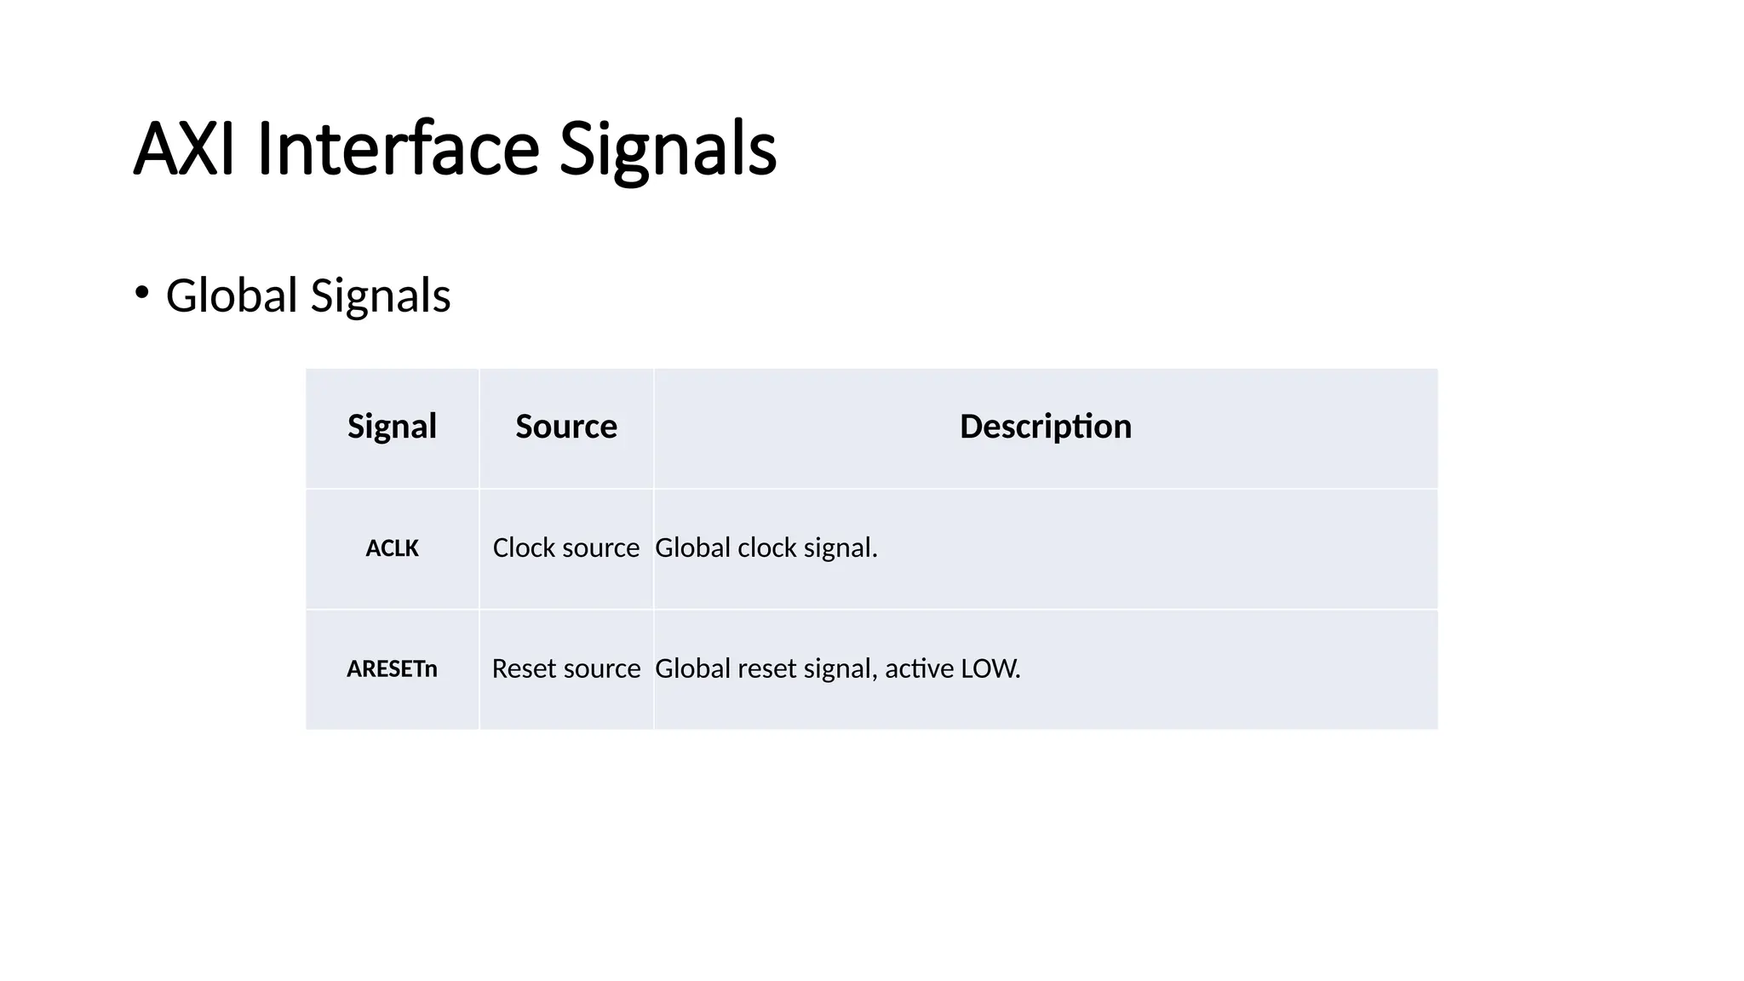Click the word Global in the bullet line

[232, 295]
